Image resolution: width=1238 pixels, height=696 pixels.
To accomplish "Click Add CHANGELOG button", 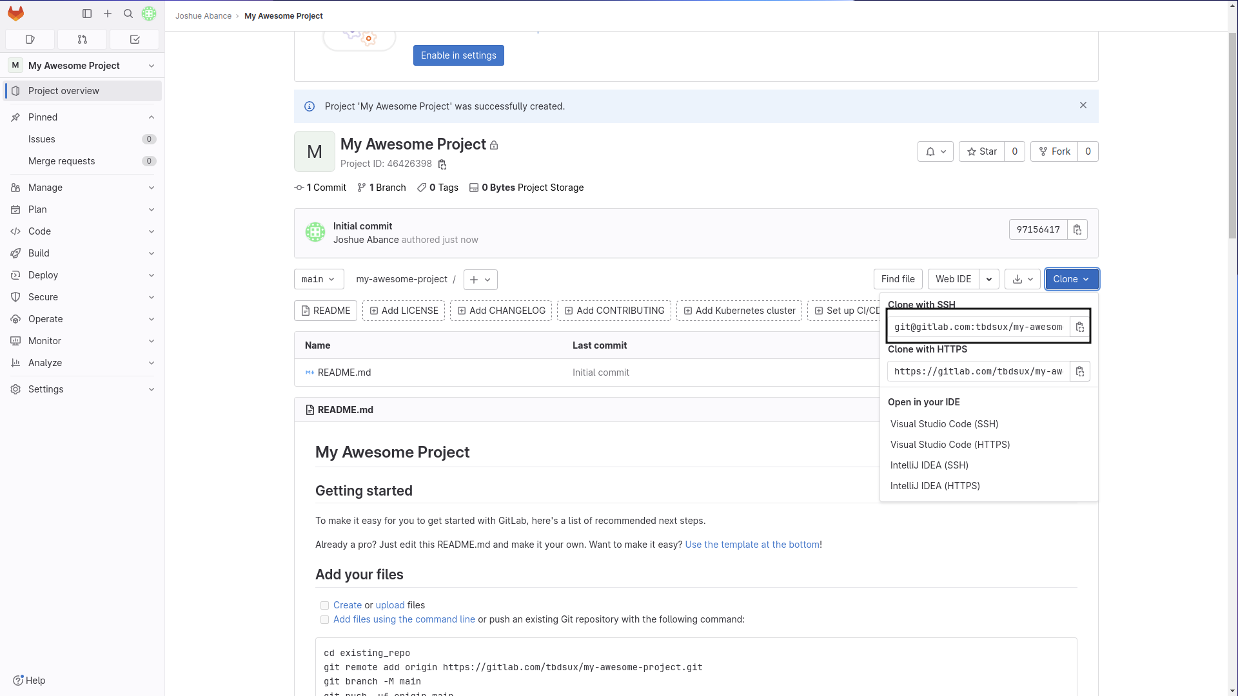I will tap(501, 311).
